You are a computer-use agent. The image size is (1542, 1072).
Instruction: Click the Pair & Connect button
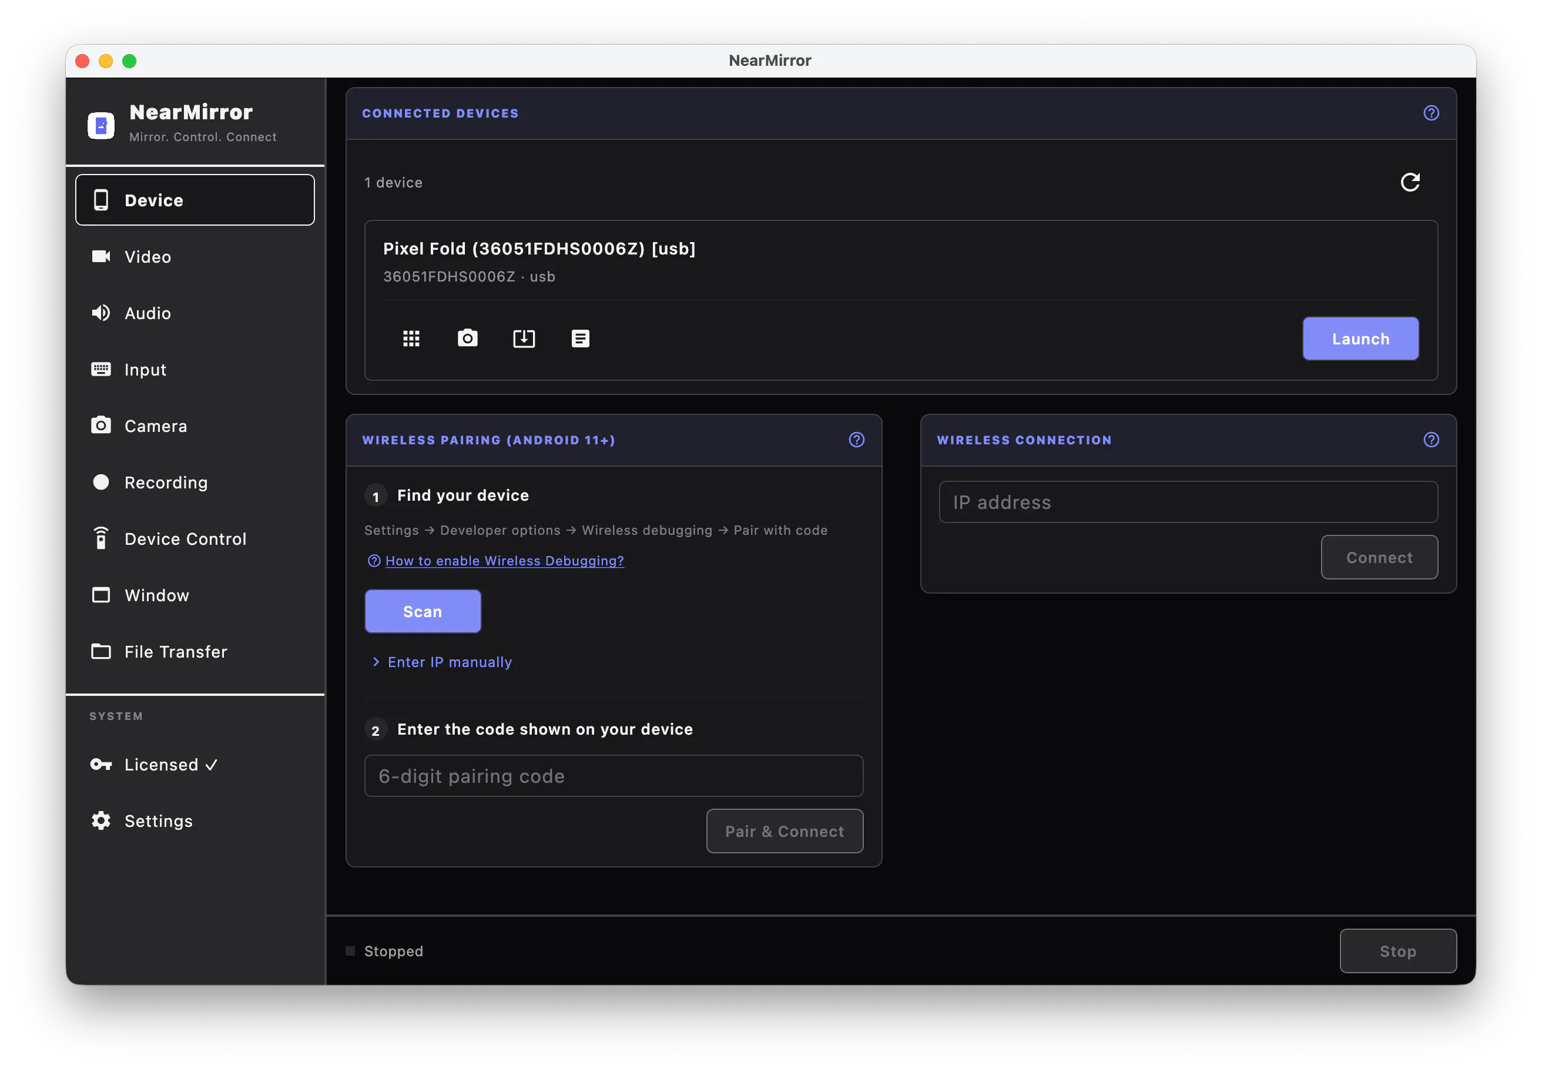pos(785,832)
